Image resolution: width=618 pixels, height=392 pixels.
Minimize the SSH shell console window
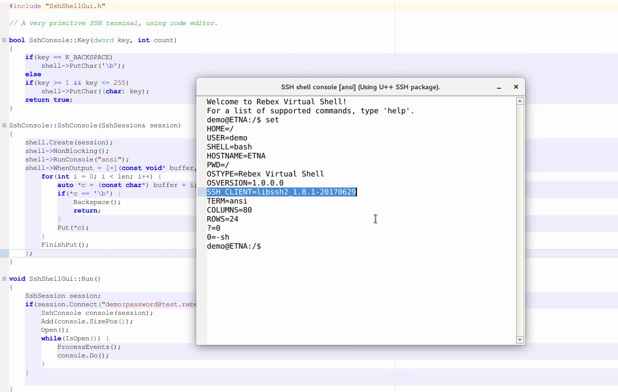[499, 87]
